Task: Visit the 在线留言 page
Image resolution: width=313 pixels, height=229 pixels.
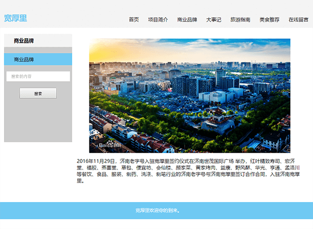Action: click(x=298, y=20)
